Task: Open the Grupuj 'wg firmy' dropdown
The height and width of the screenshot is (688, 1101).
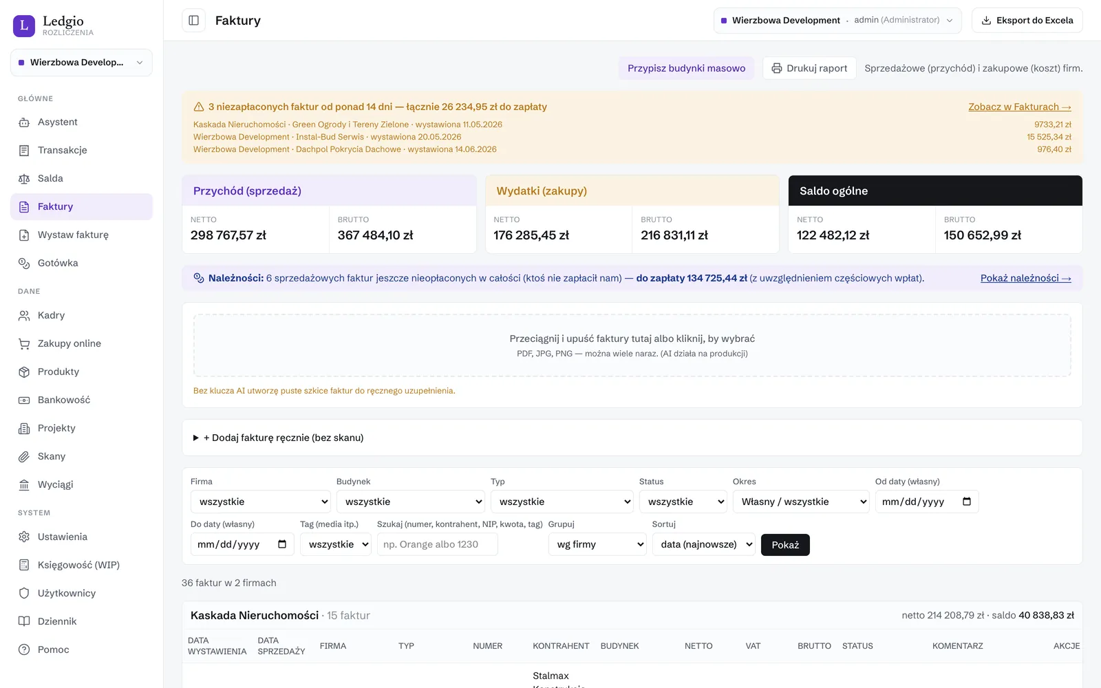Action: (597, 544)
